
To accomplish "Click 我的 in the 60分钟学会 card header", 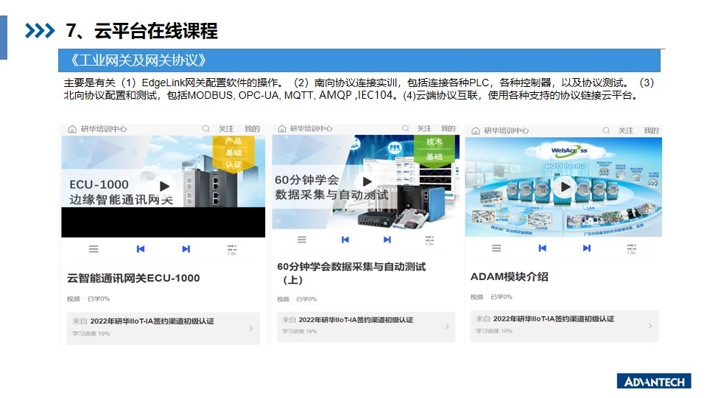I will tap(449, 128).
